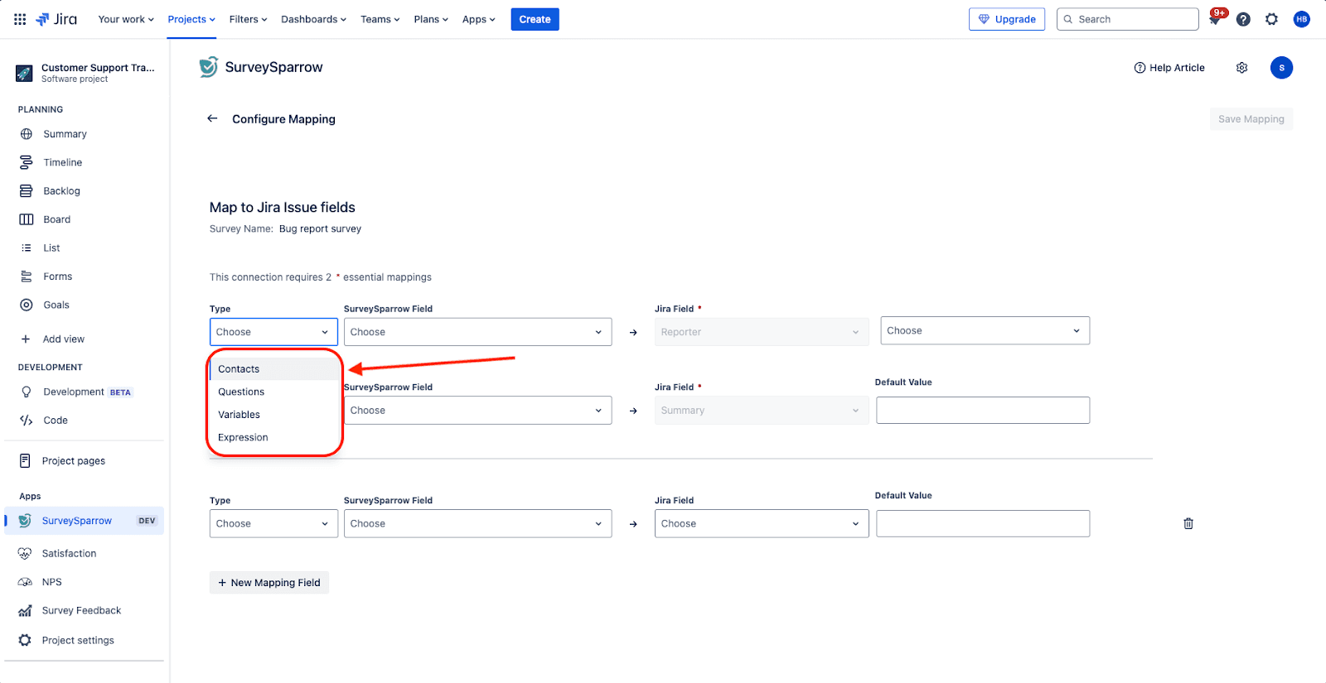The width and height of the screenshot is (1326, 683).
Task: Open the Jira app switcher grid icon
Action: [x=20, y=19]
